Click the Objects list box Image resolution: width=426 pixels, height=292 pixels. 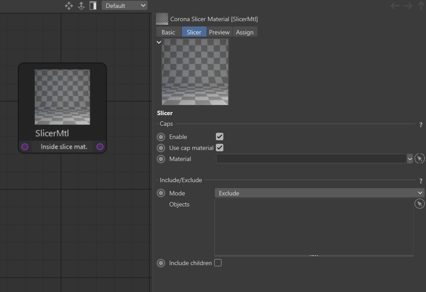(314, 227)
